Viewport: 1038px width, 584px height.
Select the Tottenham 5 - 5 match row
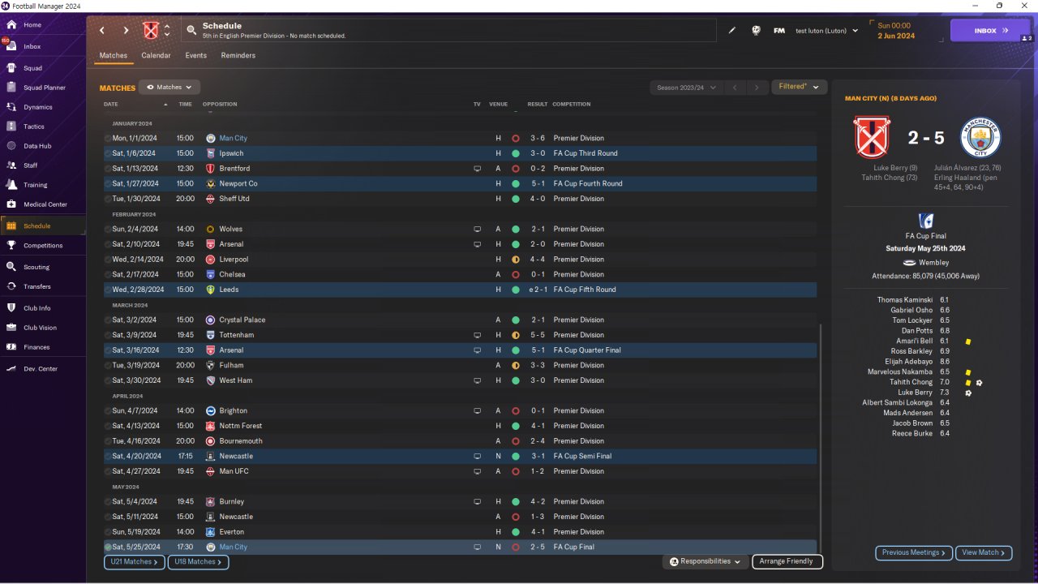(461, 335)
